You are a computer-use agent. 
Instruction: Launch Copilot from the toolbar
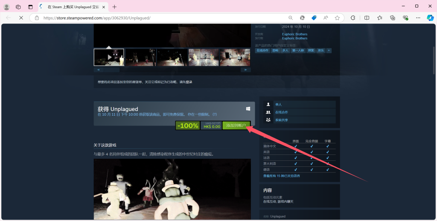pyautogui.click(x=430, y=18)
